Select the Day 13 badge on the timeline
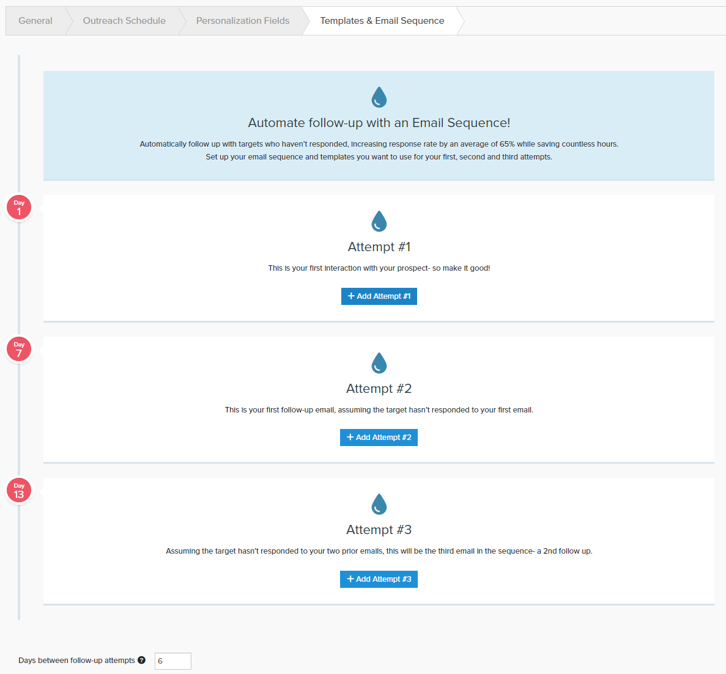 (19, 490)
